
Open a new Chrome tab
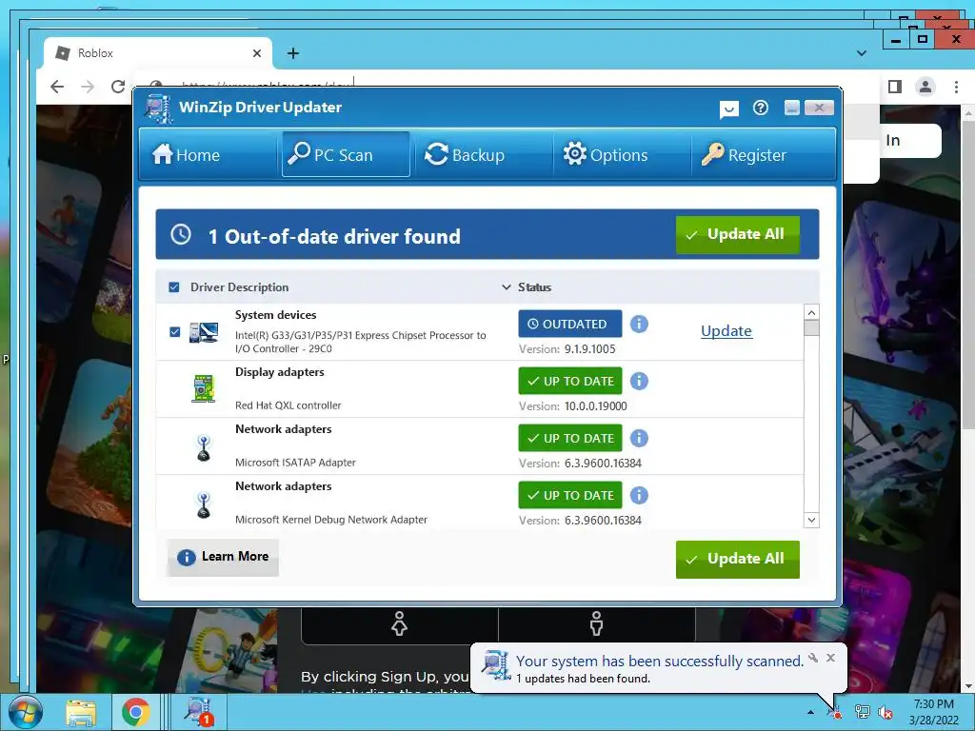pos(293,53)
